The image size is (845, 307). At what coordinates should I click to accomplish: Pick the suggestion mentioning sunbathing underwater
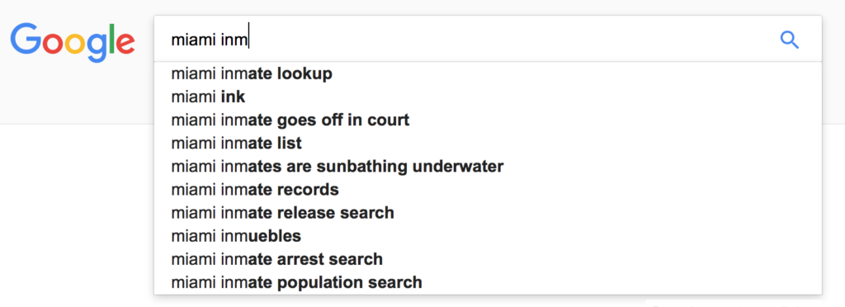pyautogui.click(x=488, y=167)
